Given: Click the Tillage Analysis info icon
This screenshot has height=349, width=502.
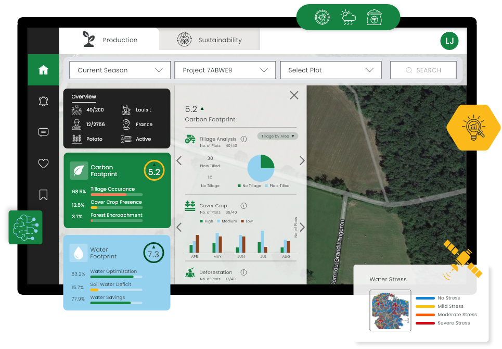Looking at the screenshot, I should click(x=243, y=139).
